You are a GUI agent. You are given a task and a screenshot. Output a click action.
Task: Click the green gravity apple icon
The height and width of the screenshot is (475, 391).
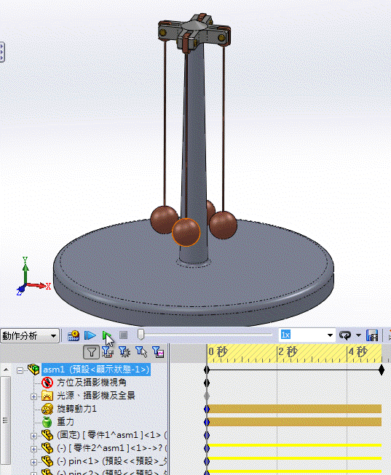coord(47,422)
